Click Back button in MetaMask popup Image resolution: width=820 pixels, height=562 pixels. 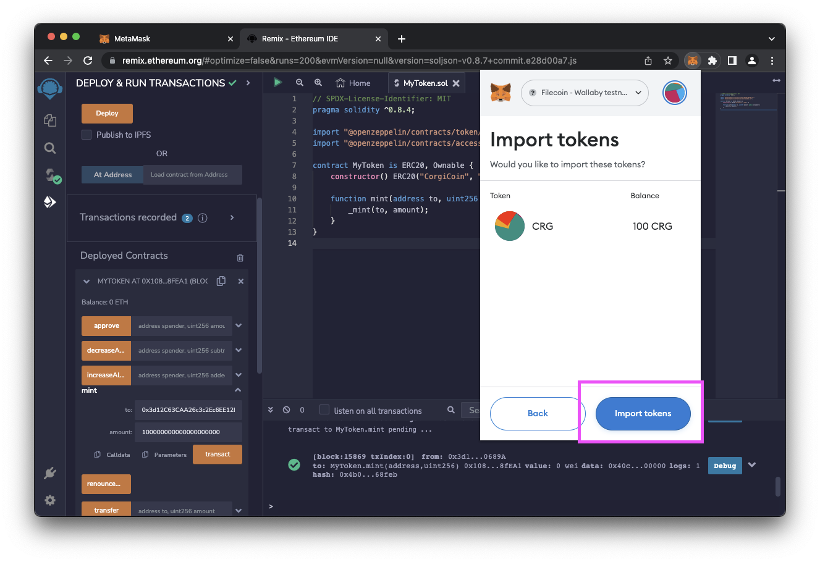point(538,413)
